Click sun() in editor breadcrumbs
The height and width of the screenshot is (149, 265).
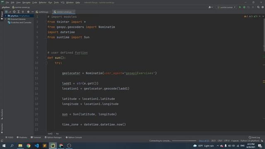[50, 134]
